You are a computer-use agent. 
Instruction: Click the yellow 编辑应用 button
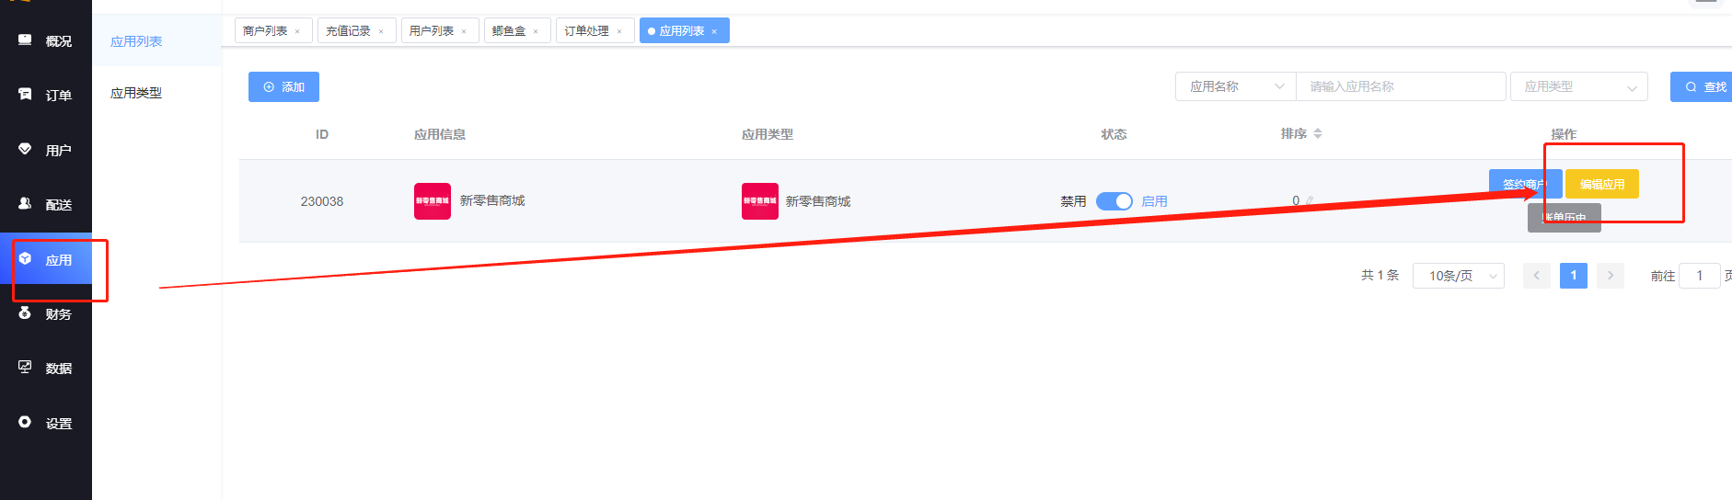1601,184
